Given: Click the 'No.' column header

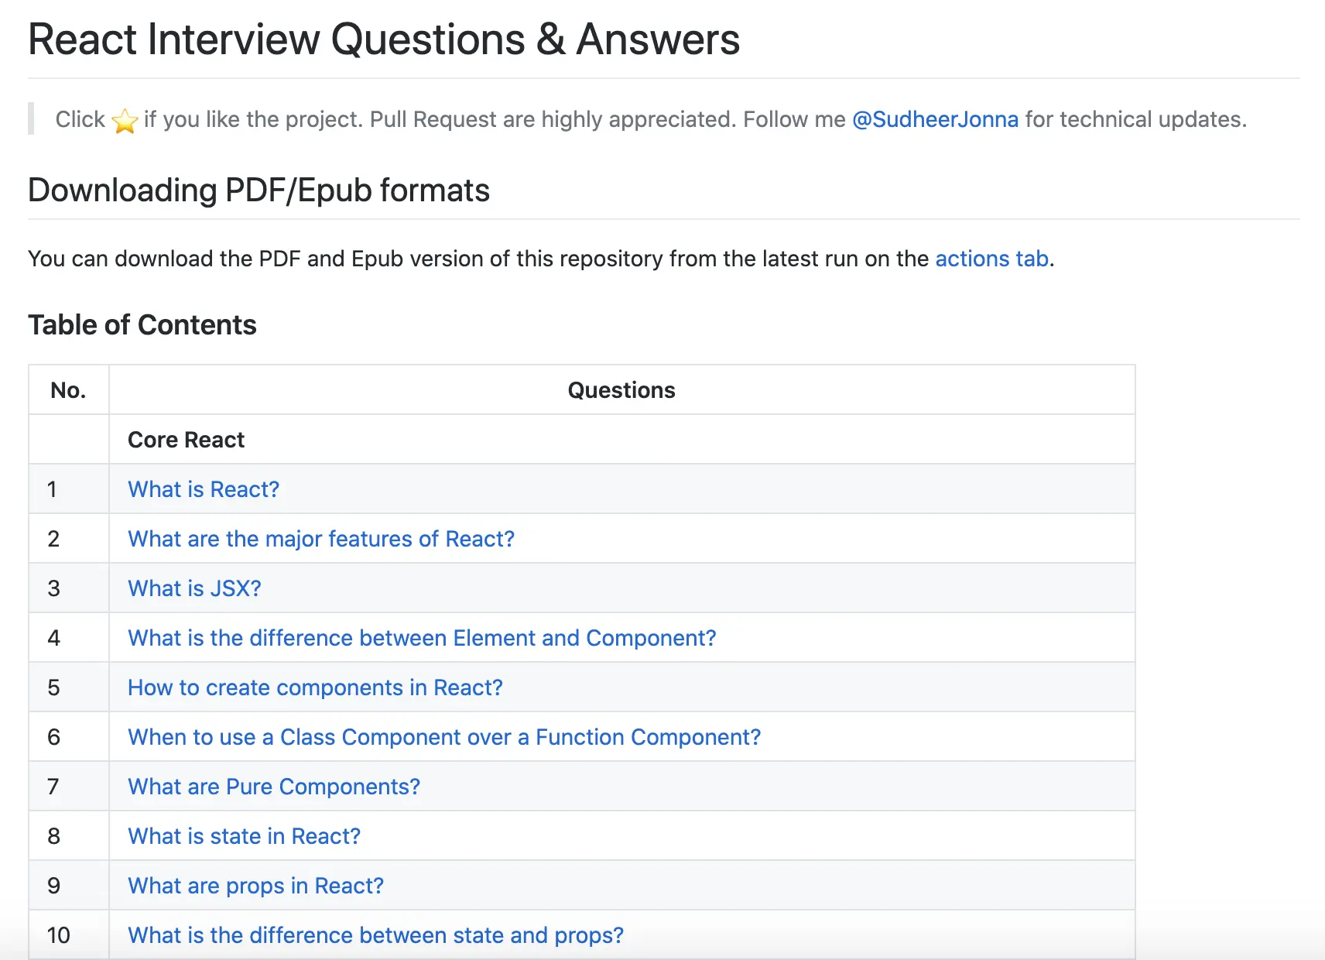Looking at the screenshot, I should pos(68,390).
